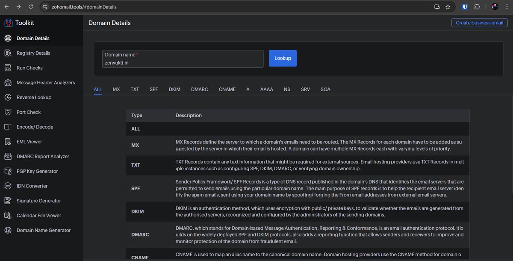The image size is (513, 261).
Task: Click the Reverse Lookup arrow icon
Action: [x=8, y=97]
